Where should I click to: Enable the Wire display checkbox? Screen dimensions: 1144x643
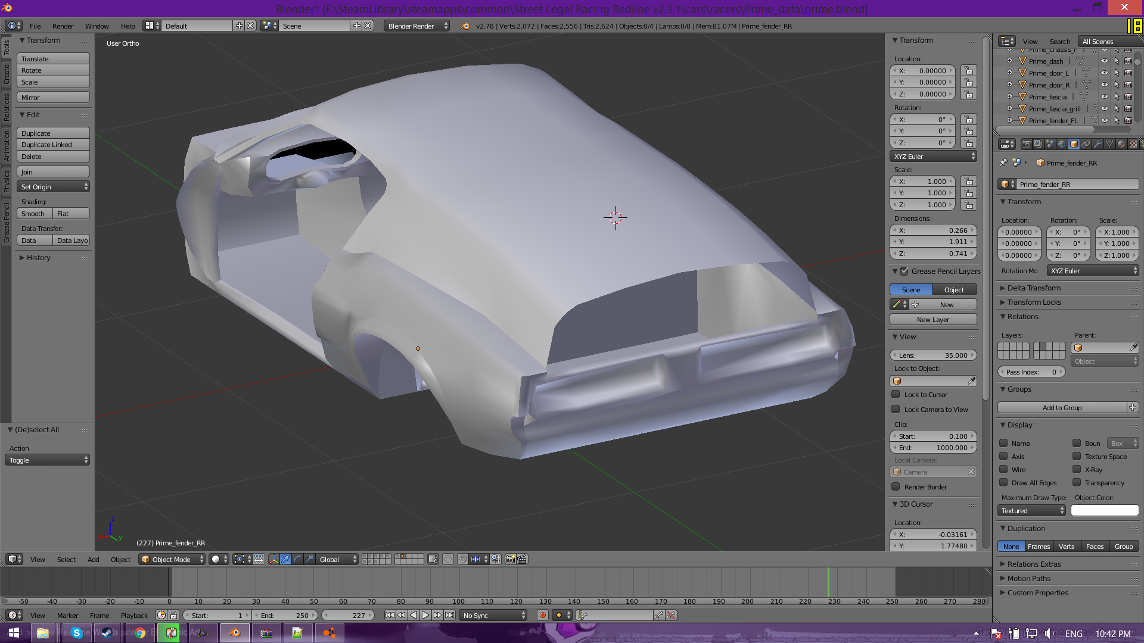coord(1003,469)
